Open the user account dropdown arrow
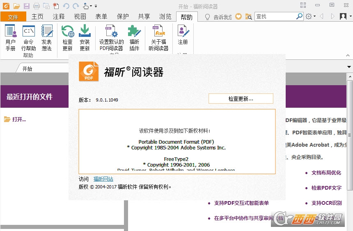 point(351,16)
